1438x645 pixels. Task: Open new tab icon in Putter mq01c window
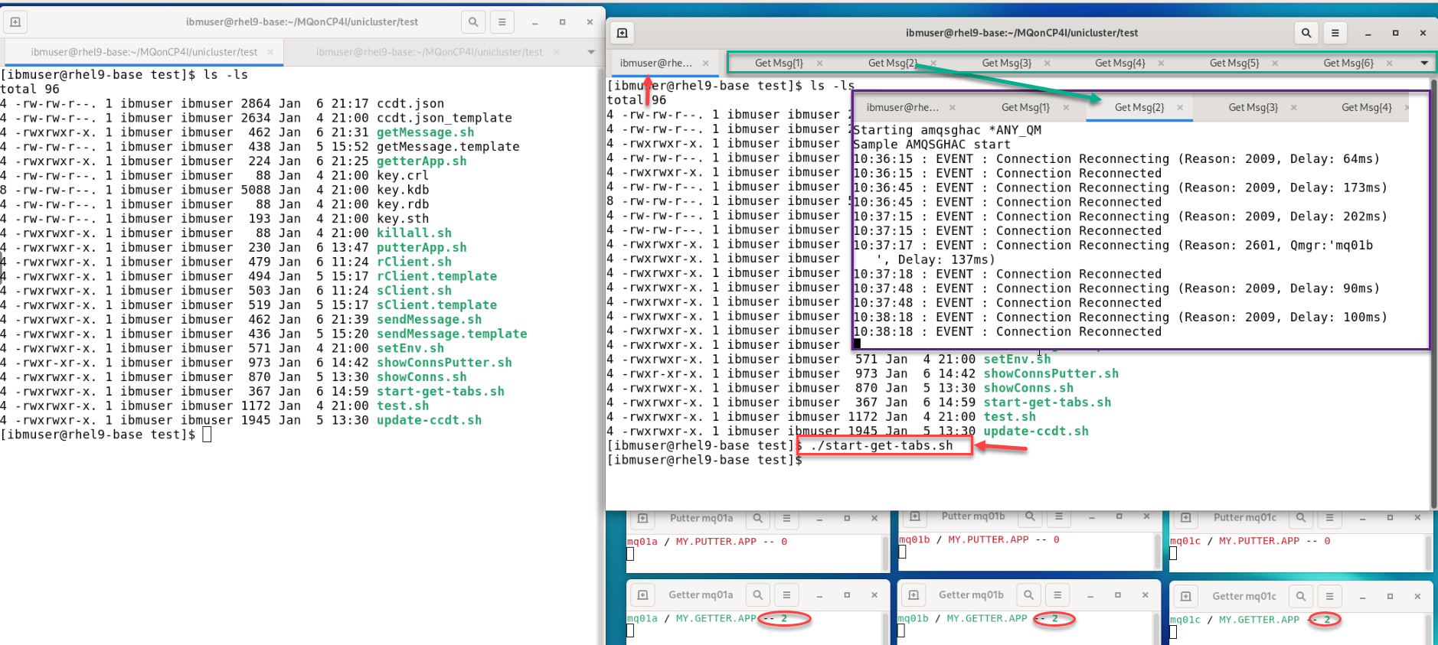1185,518
